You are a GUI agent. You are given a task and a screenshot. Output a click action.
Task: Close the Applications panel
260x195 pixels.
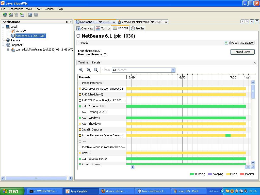(x=71, y=22)
